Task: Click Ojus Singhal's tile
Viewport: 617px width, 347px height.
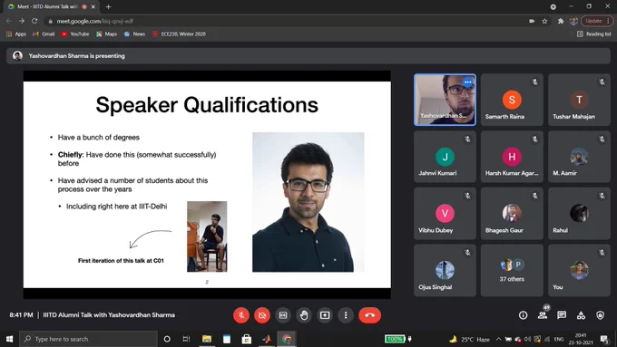Action: (445, 270)
